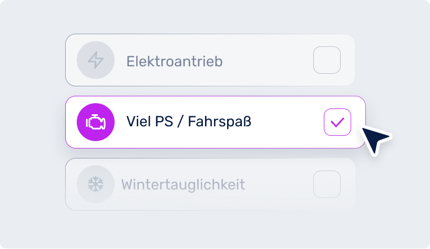430x249 pixels.
Task: Click the Viel PS / Fahrspaß label
Action: point(189,122)
